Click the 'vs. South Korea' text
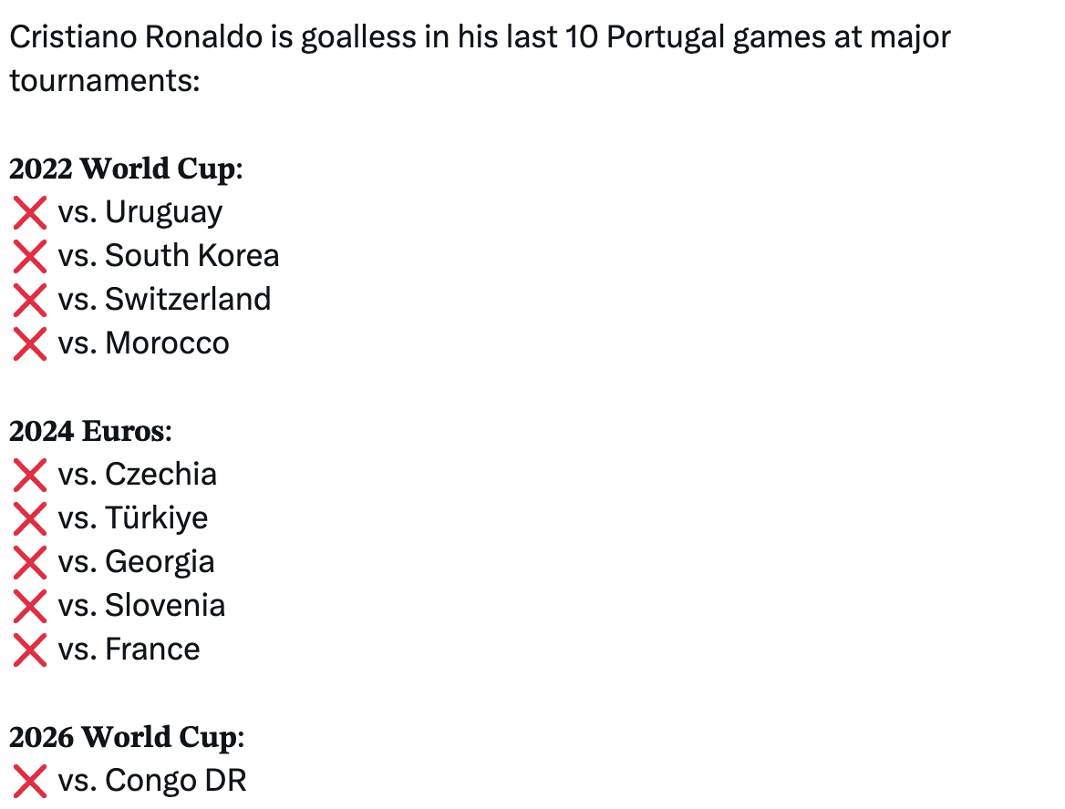 (x=169, y=256)
